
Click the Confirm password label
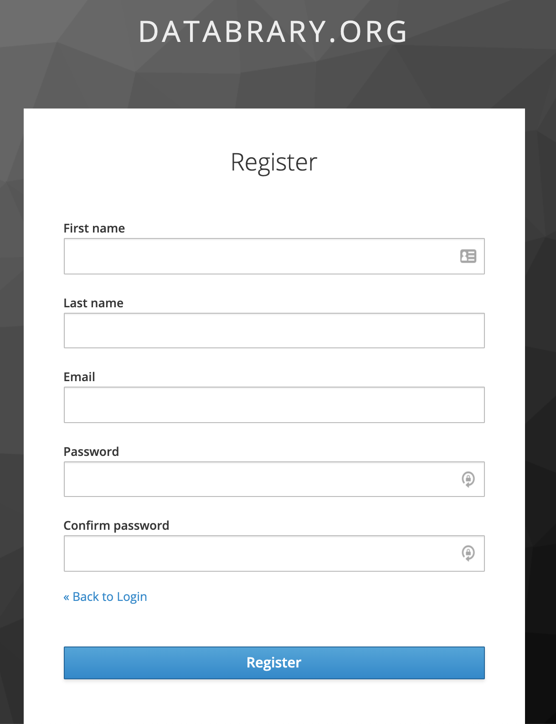coord(116,526)
